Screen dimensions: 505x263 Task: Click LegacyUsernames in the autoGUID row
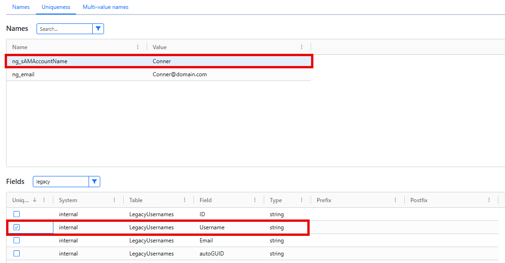coord(151,254)
